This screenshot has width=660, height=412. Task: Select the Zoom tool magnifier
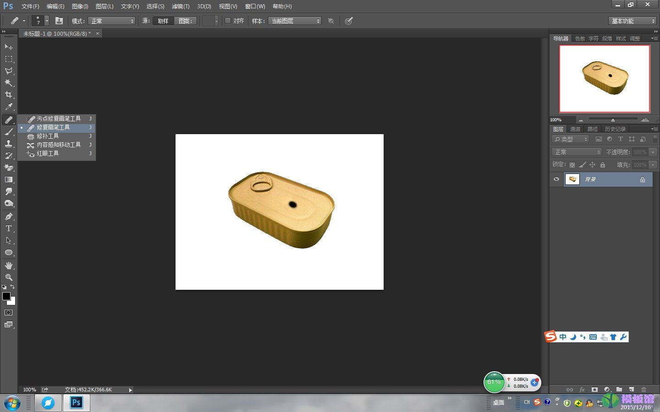[9, 277]
